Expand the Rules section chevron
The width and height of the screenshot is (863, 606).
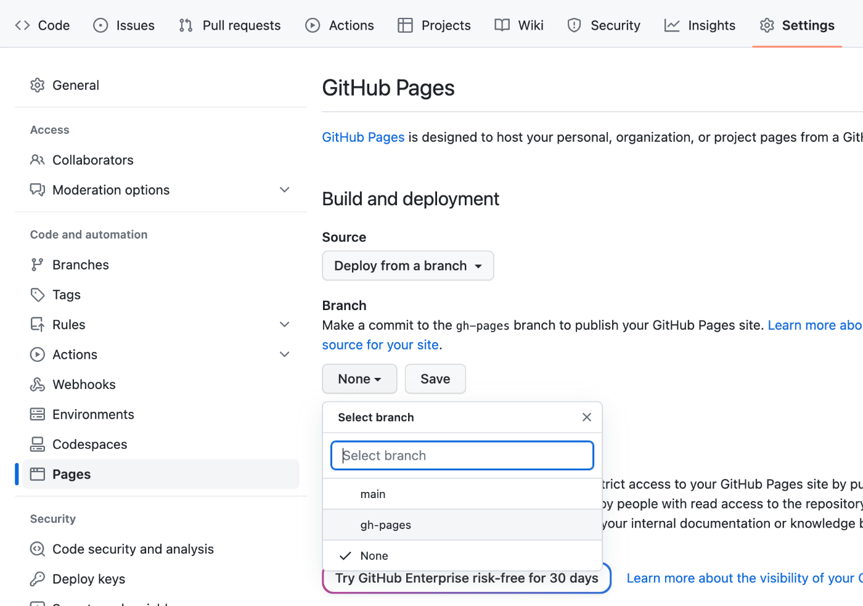(x=285, y=324)
